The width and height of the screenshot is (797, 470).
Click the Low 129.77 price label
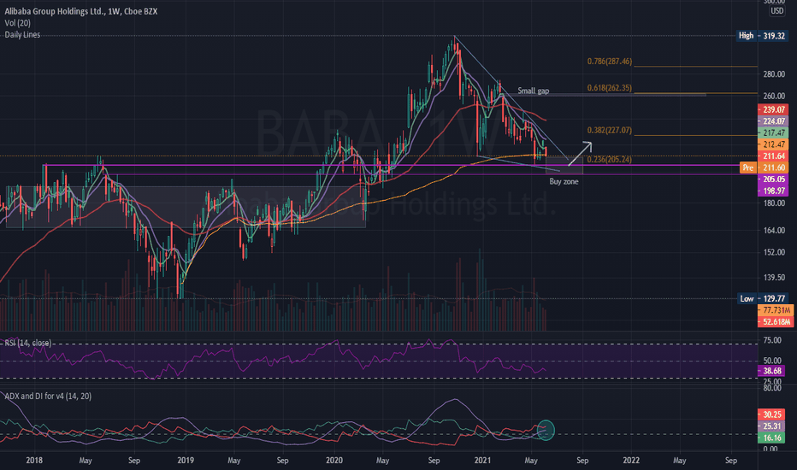(762, 298)
